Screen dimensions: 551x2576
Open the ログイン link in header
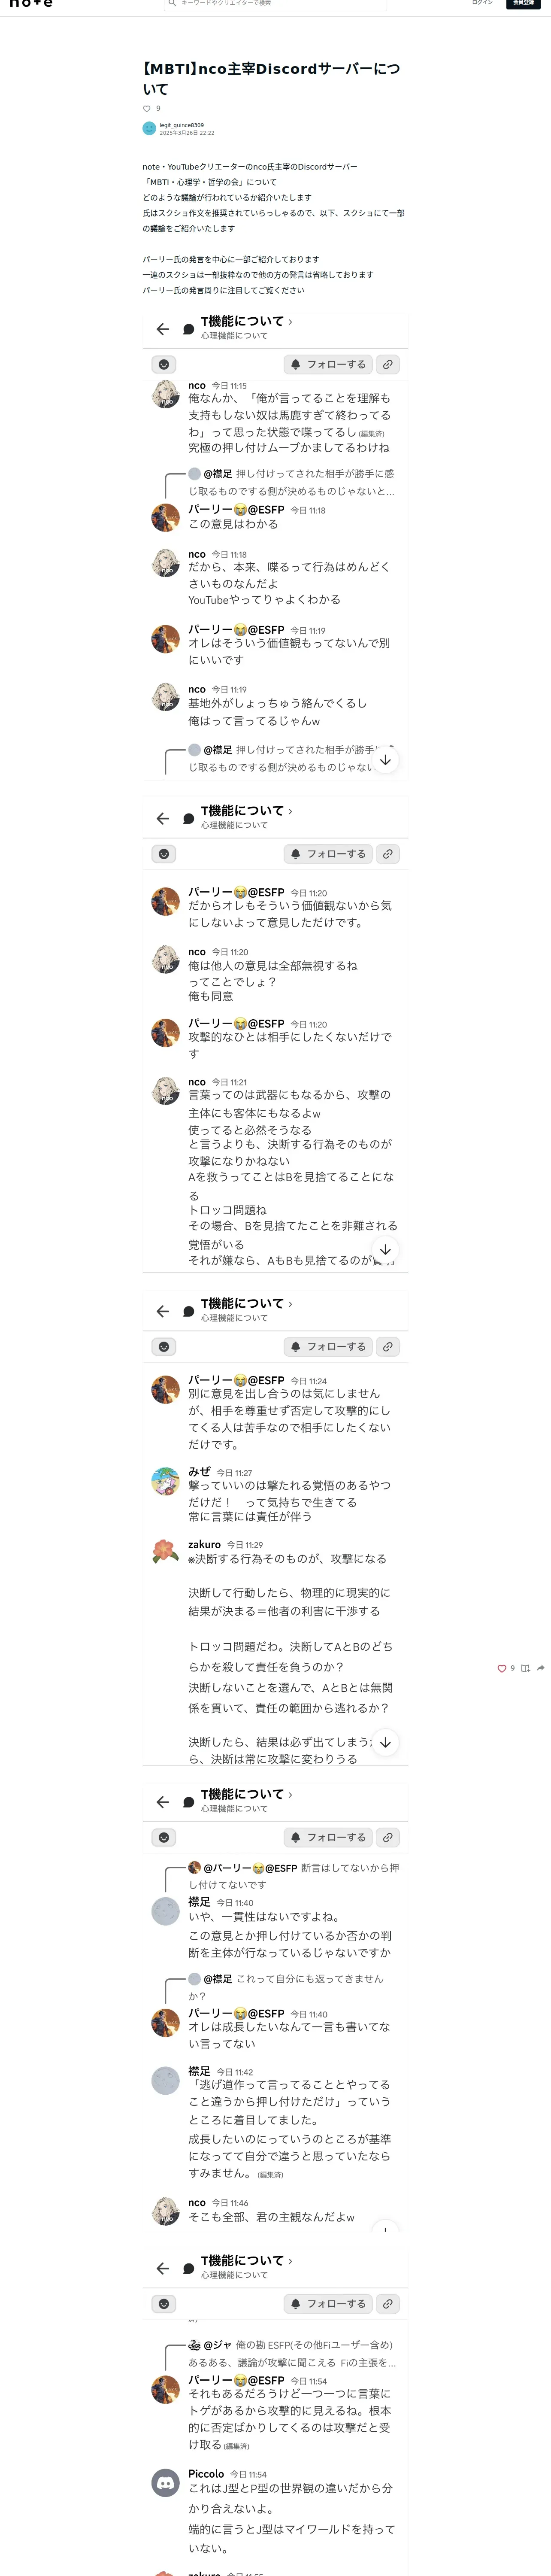[482, 3]
